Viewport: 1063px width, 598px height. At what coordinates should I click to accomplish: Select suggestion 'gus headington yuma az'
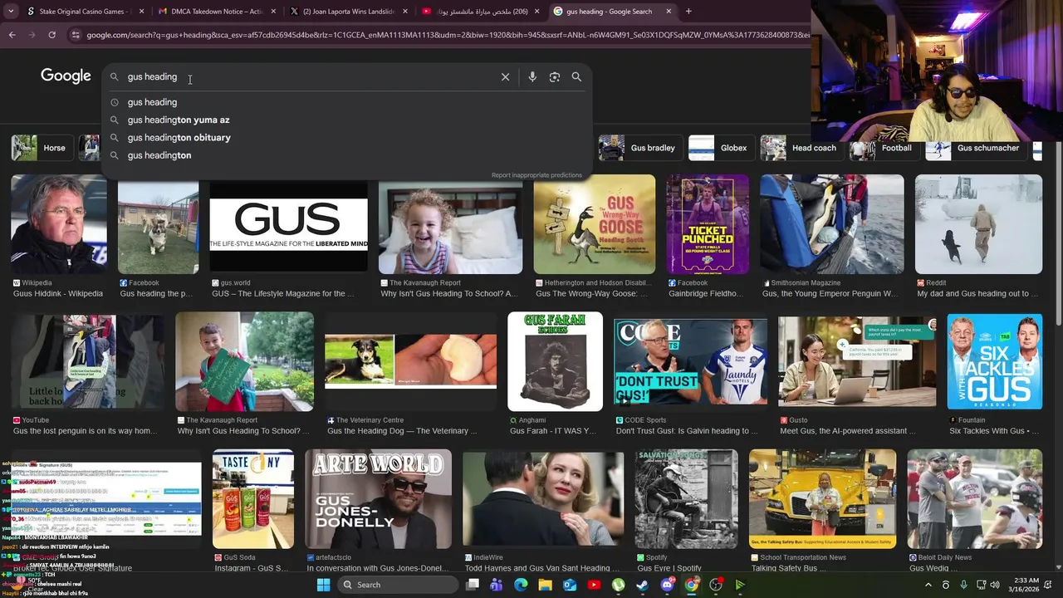click(x=179, y=120)
